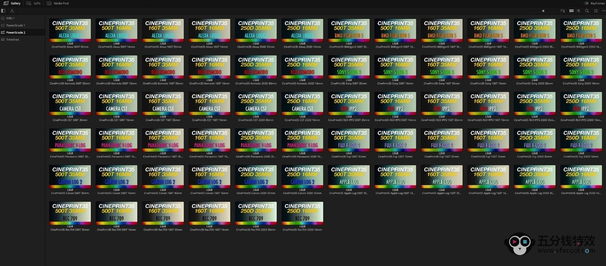Select the Alexa 250D 16mm still
Image resolution: width=606 pixels, height=266 pixels.
[x=302, y=31]
